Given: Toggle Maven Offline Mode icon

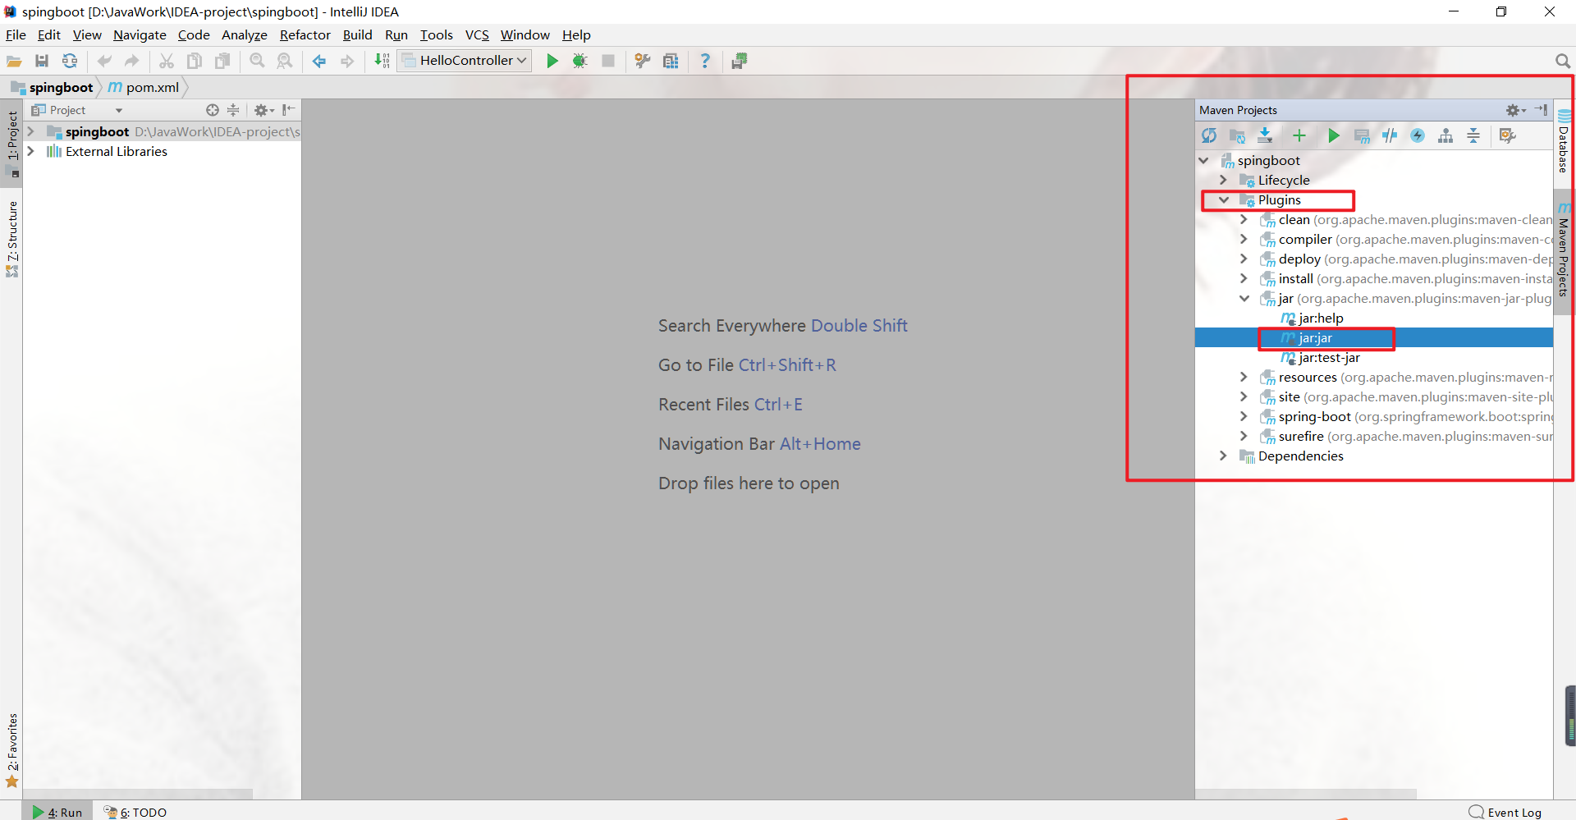Looking at the screenshot, I should (x=1390, y=135).
